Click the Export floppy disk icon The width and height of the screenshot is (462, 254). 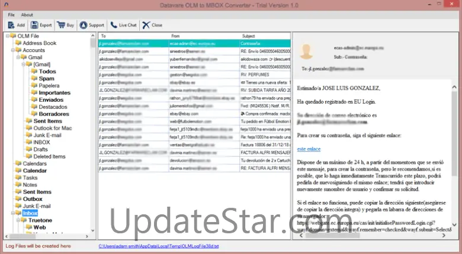[34, 25]
